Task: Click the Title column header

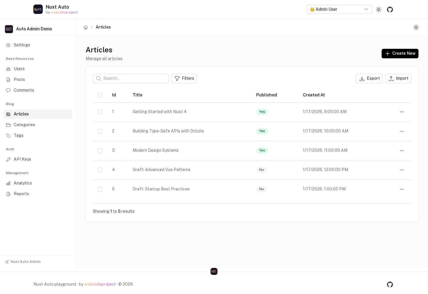Action: pyautogui.click(x=138, y=95)
